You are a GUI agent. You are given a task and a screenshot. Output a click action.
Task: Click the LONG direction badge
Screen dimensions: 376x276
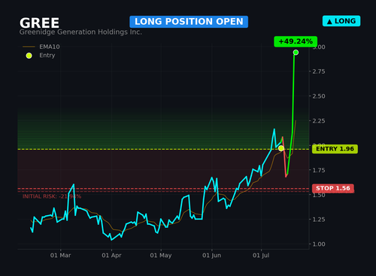[341, 21]
